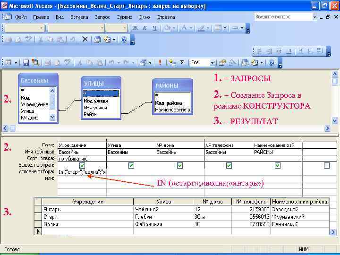Image resolution: width=340 pixels, height=255 pixels.
Task: Select the Код улицы field in УЛИЦЫ
Action: coord(95,101)
